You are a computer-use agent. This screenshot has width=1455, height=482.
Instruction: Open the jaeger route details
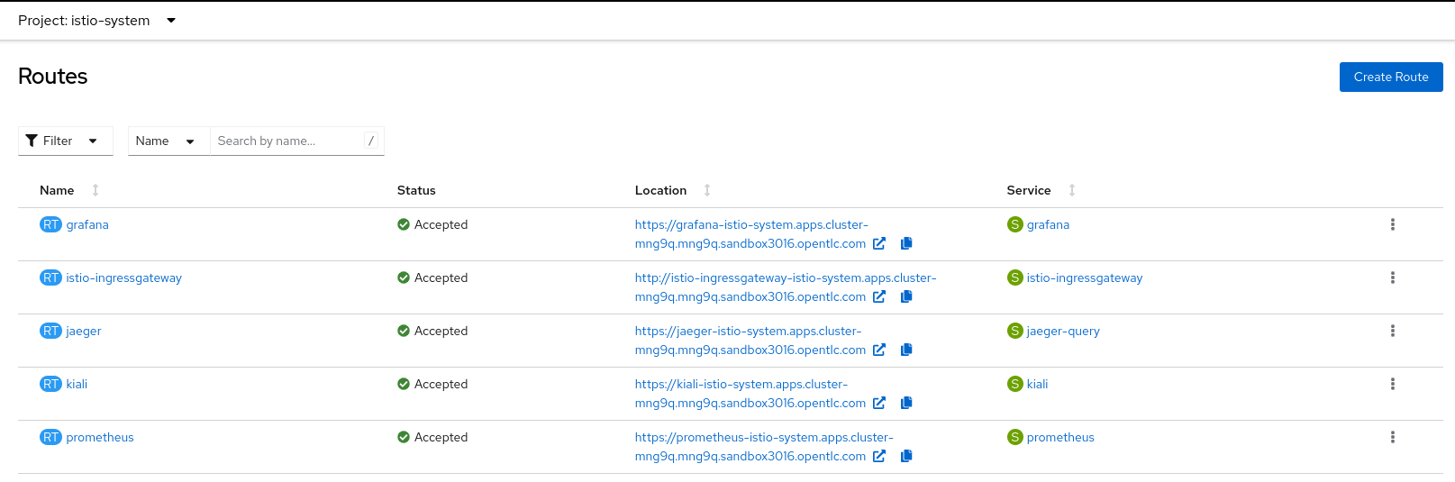(84, 331)
